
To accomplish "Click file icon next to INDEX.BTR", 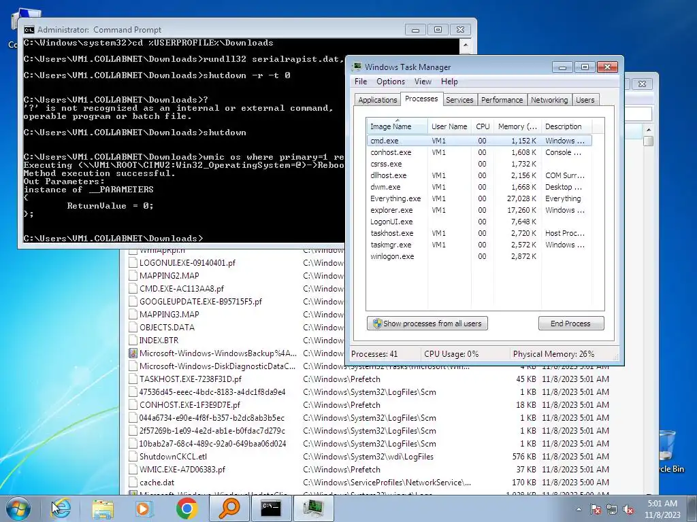I will pos(133,340).
